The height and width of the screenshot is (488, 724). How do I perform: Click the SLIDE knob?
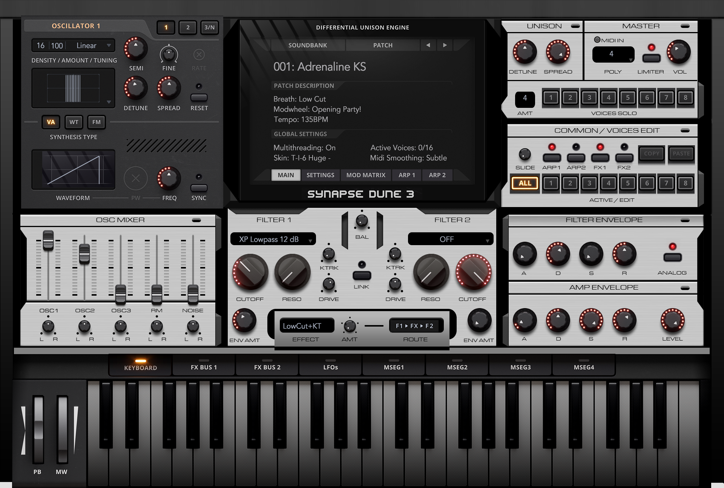[525, 154]
